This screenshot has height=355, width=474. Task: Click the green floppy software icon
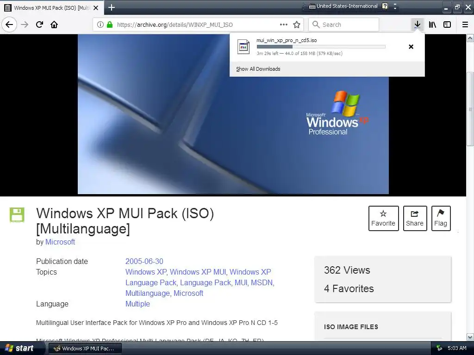(17, 214)
